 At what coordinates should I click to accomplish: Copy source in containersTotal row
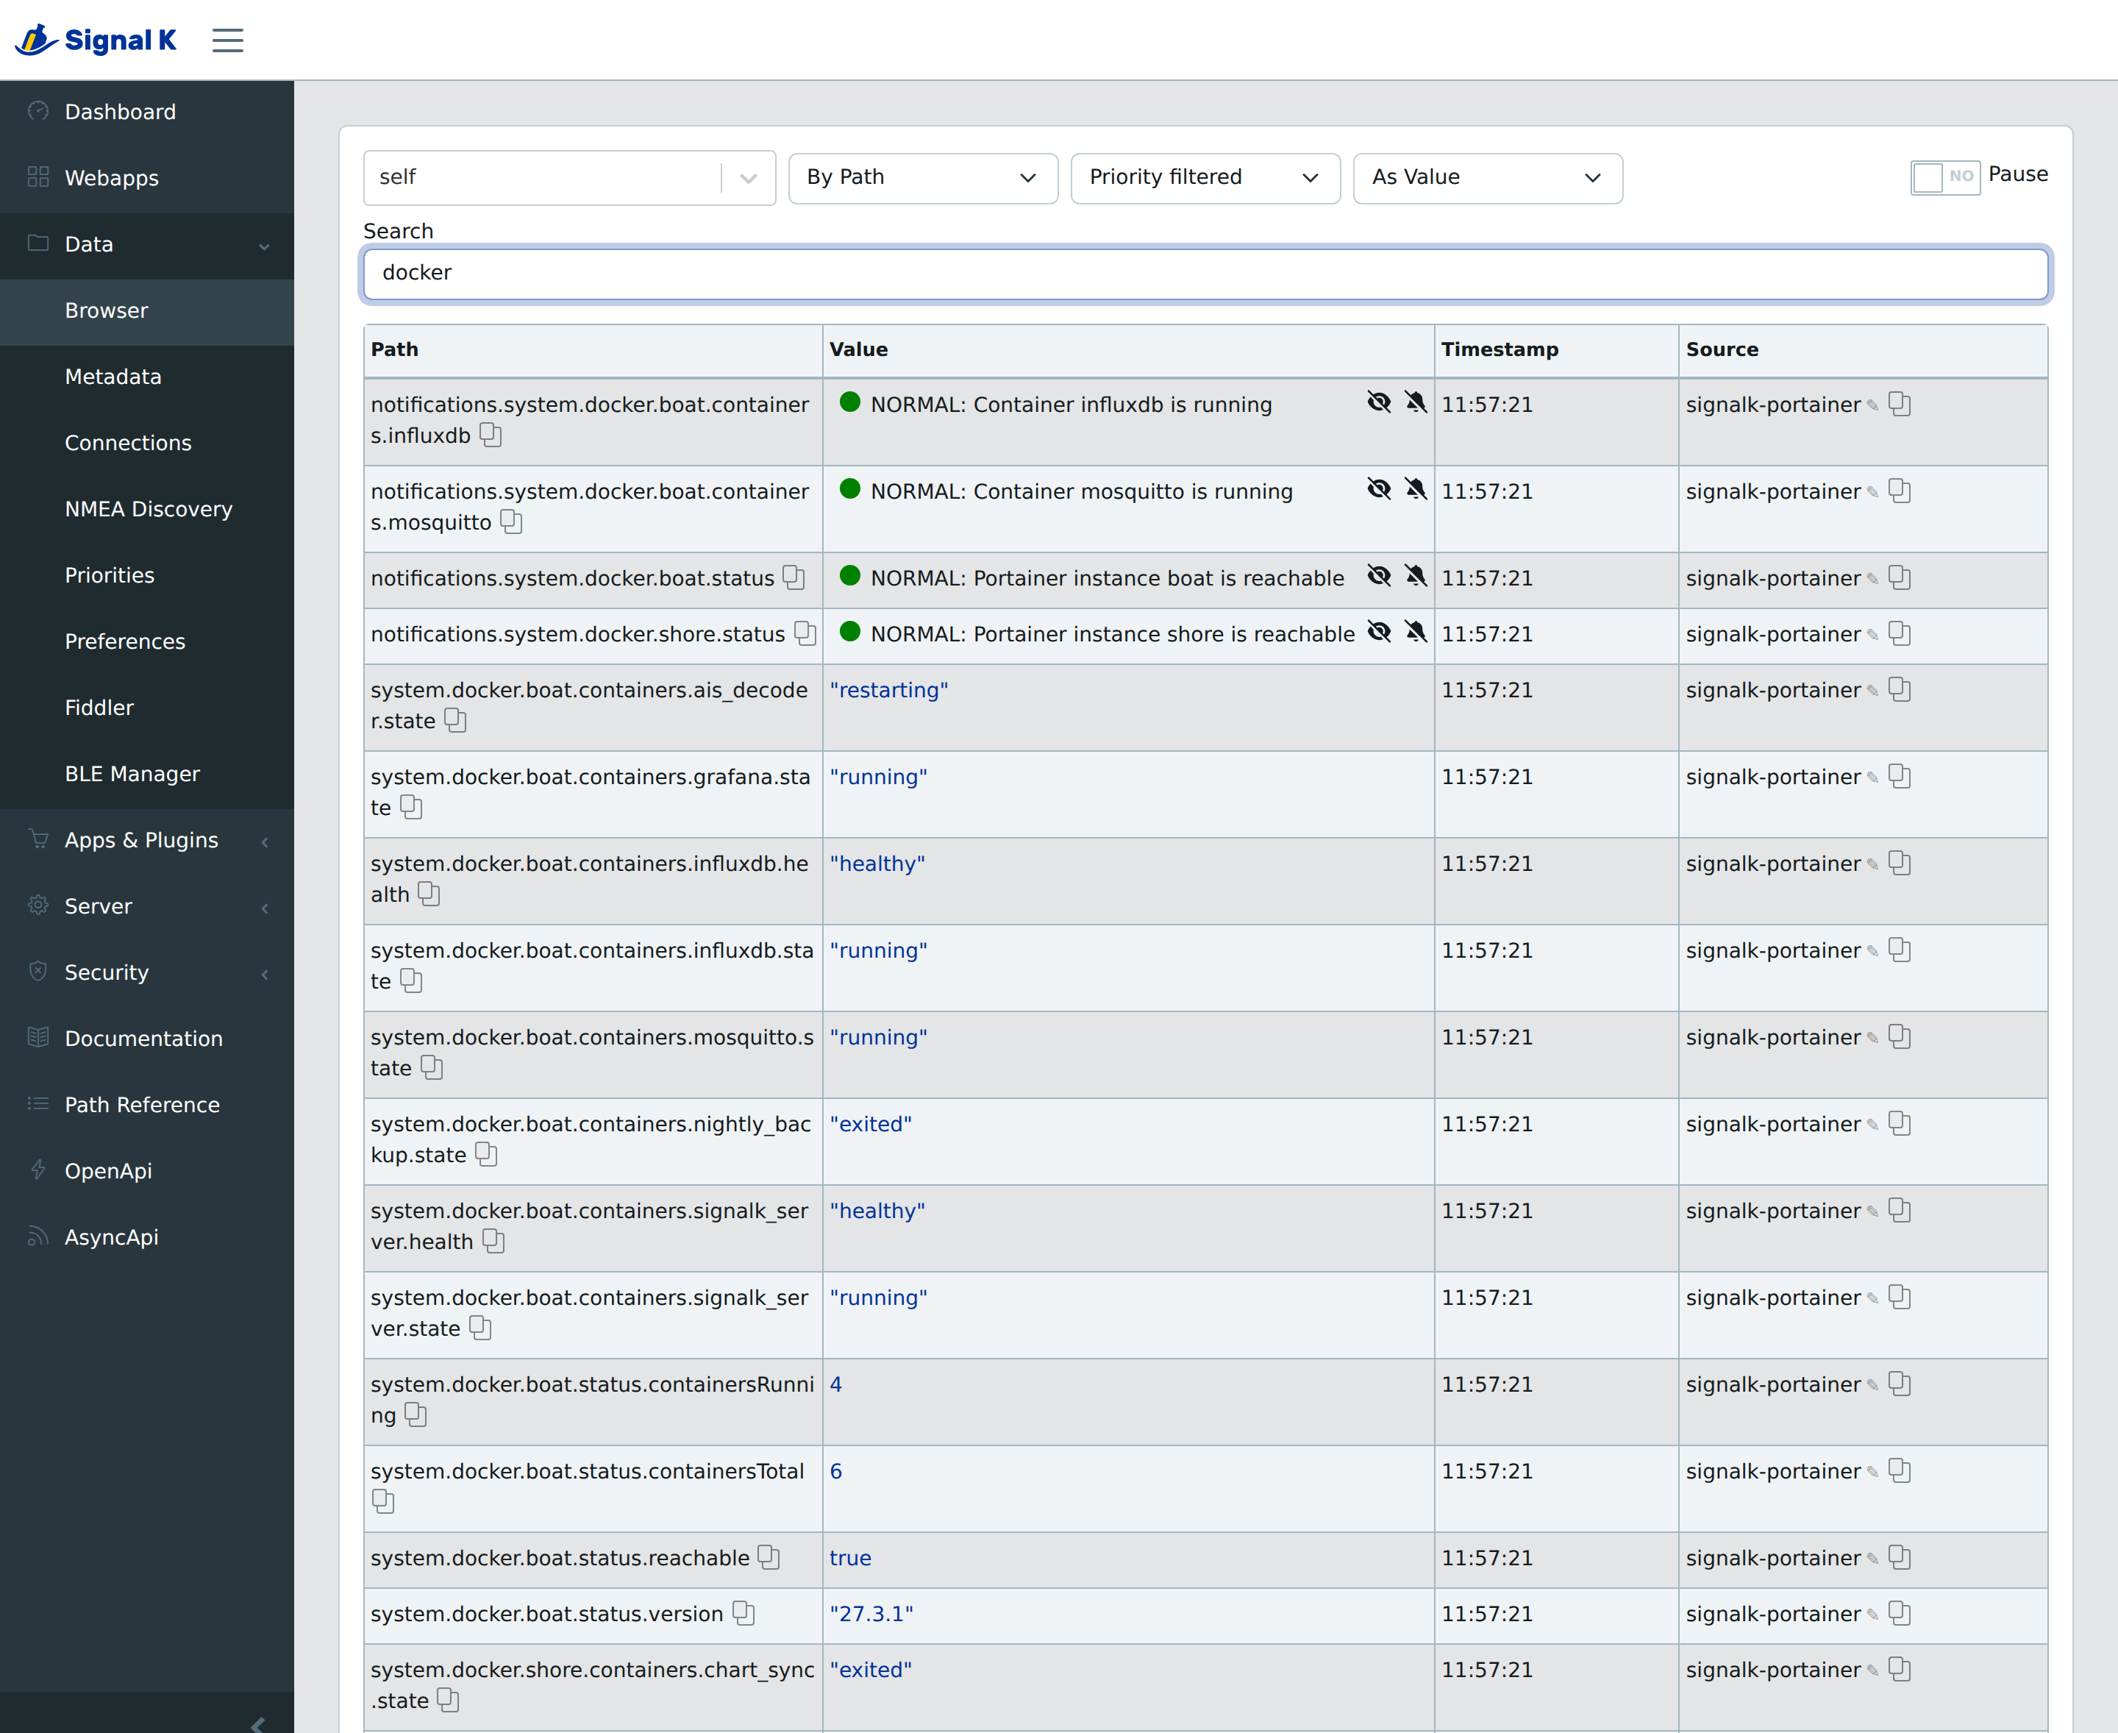click(x=1900, y=1471)
